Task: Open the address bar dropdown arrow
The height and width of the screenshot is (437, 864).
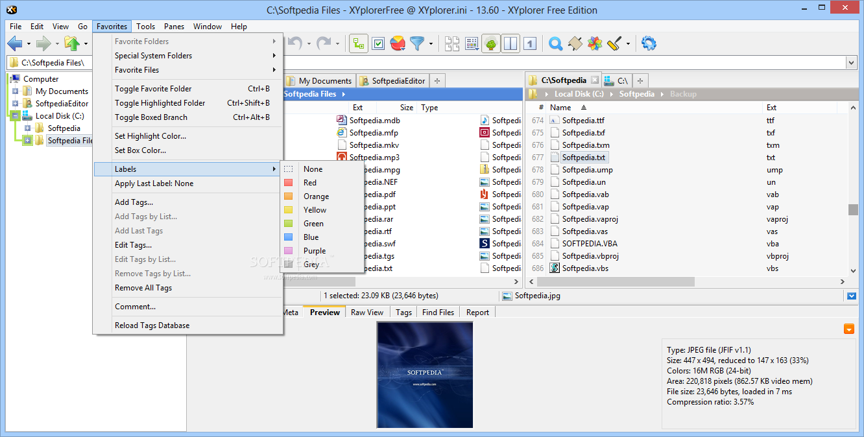Action: pos(851,63)
